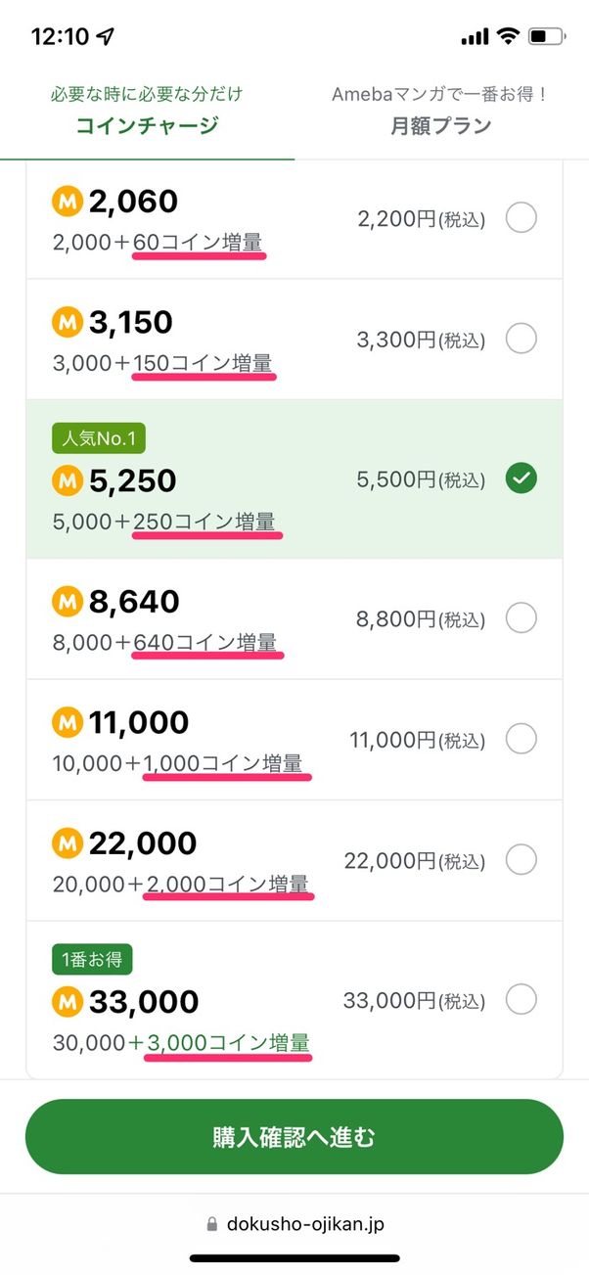Click the M coin icon beside 8,640
Image resolution: width=589 pixels, height=1275 pixels.
pyautogui.click(x=66, y=601)
